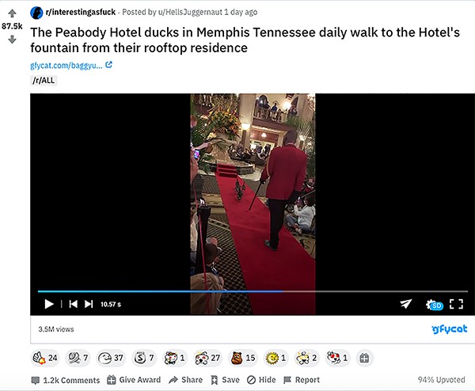
Task: Click the bear award with 15 count
Action: [243, 358]
